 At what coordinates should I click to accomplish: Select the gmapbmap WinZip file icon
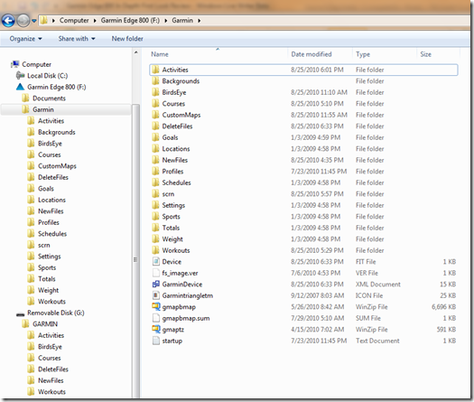(156, 307)
